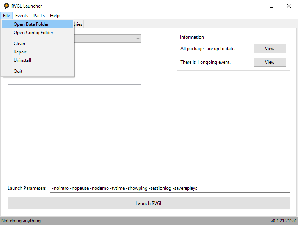Open the File menu
298x225 pixels.
coord(6,16)
